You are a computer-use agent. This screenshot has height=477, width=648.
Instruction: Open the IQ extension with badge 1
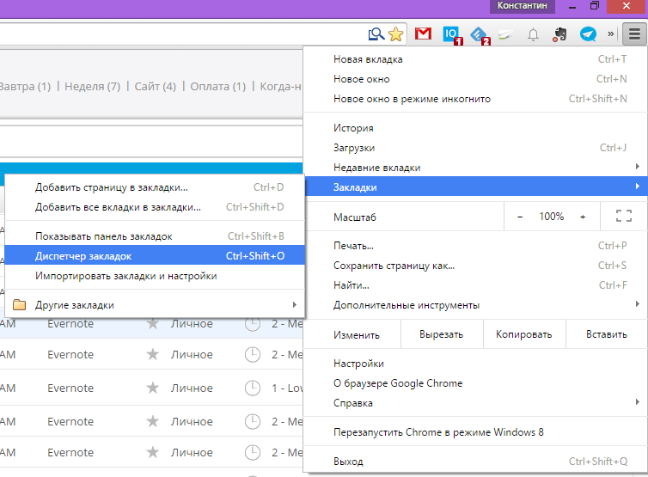452,35
